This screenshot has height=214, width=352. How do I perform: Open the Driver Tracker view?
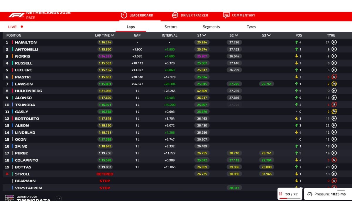190,15
